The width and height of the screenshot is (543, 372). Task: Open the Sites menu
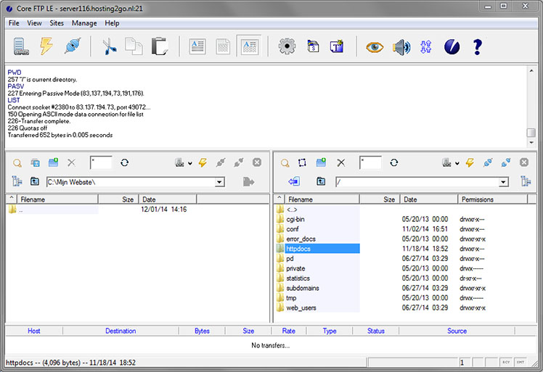[57, 23]
